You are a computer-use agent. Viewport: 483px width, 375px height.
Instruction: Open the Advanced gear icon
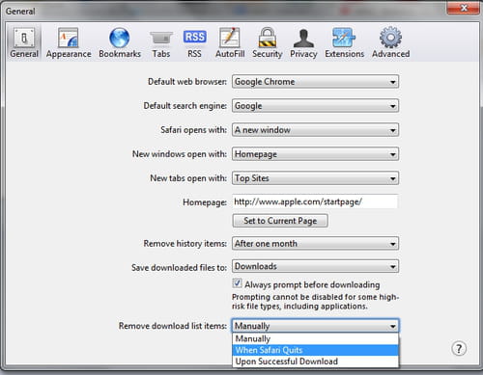click(390, 43)
